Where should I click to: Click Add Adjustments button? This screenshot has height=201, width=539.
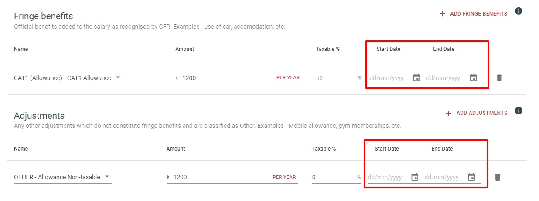(x=476, y=113)
